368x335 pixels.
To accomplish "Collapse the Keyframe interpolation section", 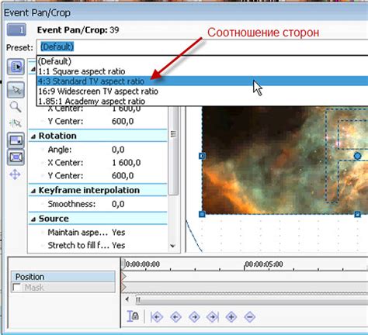I will [x=33, y=191].
